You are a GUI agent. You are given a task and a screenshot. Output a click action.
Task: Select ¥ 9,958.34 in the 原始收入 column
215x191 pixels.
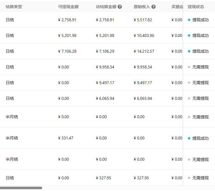point(143,67)
